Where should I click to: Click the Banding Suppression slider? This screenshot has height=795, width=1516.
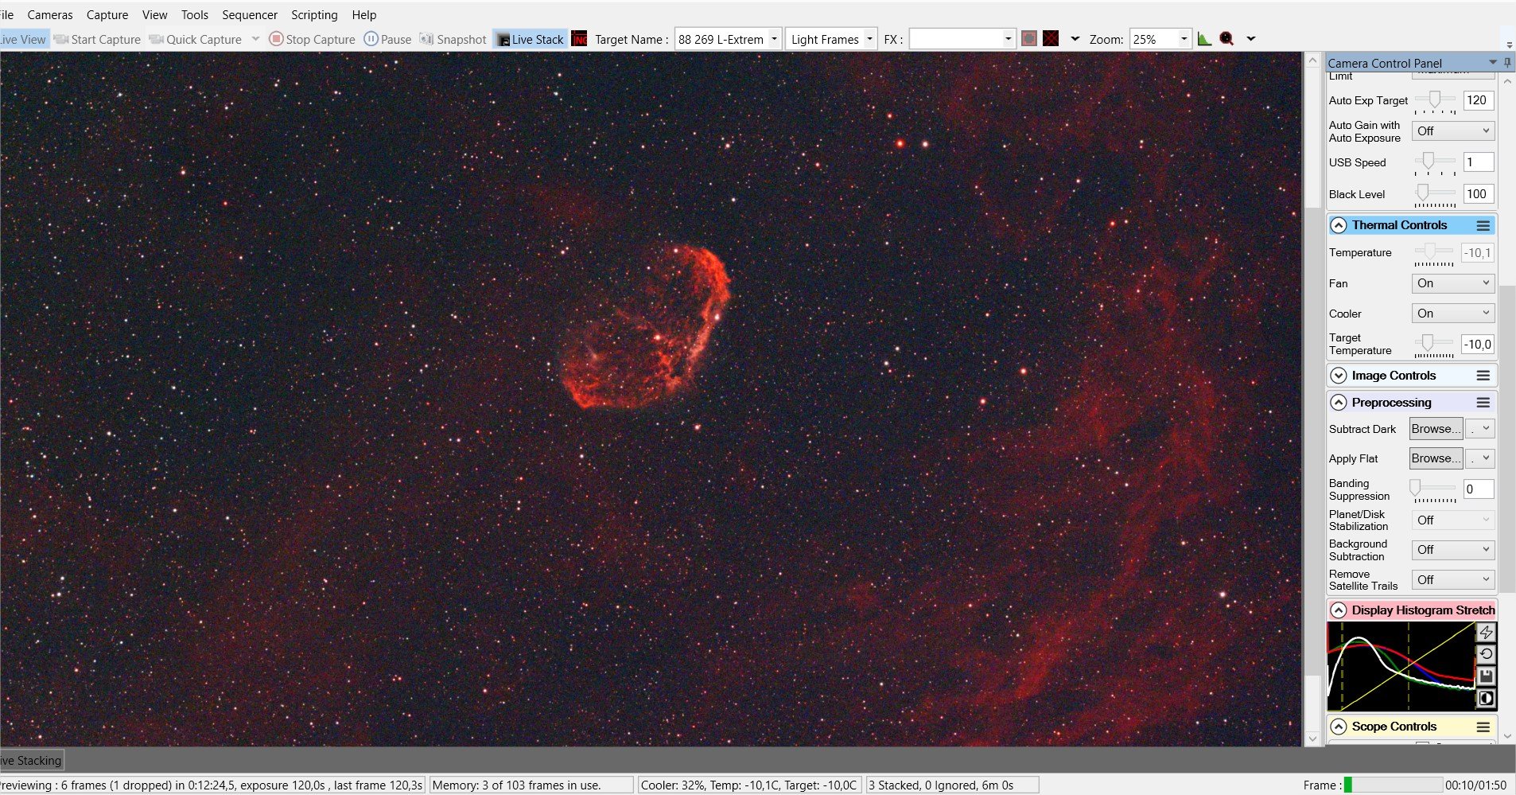click(x=1435, y=489)
